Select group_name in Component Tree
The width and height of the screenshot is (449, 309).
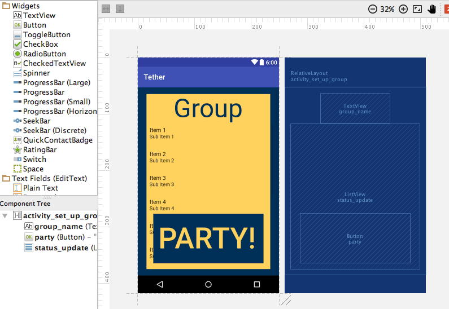[60, 226]
